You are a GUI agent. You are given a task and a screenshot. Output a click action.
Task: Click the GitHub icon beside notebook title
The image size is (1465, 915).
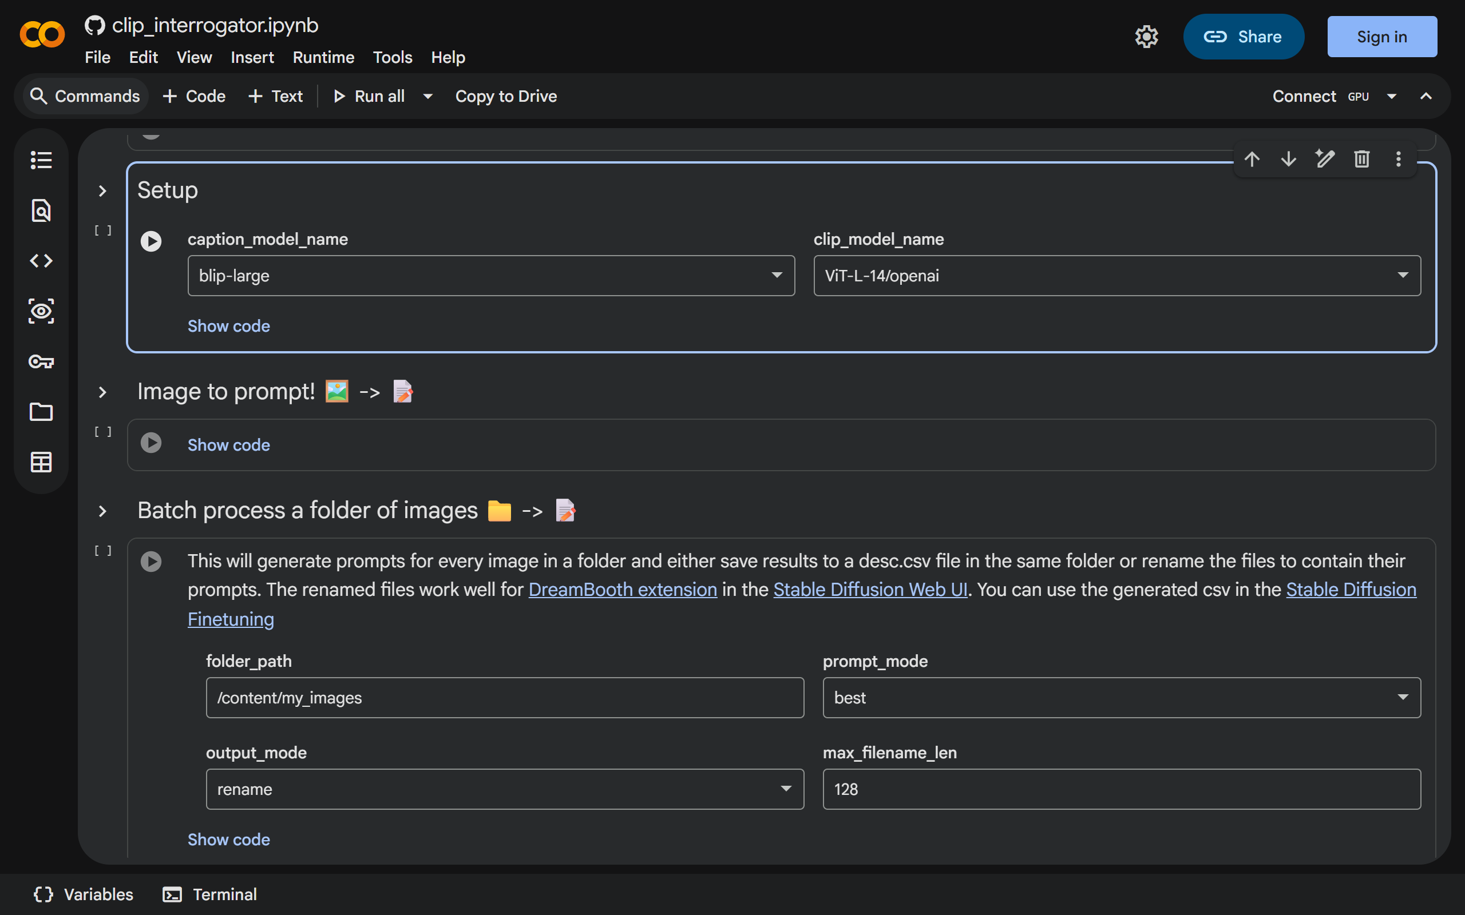click(94, 25)
